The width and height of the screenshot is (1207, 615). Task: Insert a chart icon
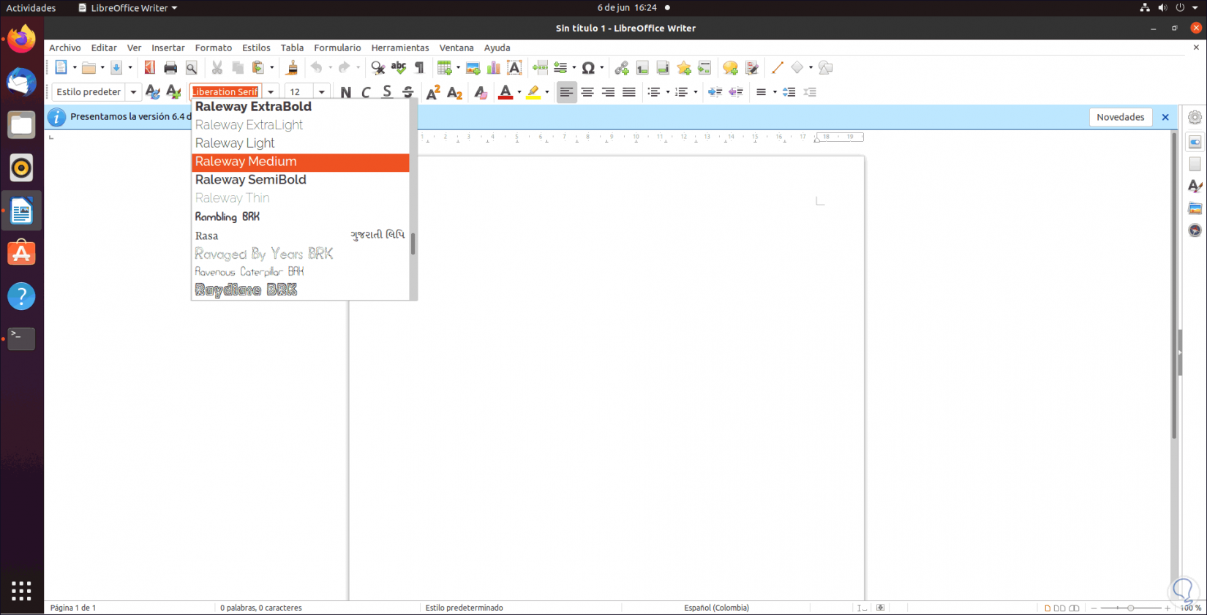point(494,68)
